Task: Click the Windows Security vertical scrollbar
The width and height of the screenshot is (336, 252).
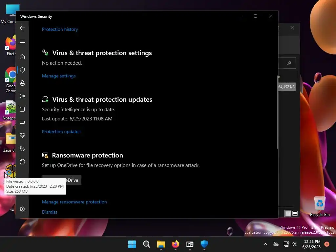Action: 277,112
